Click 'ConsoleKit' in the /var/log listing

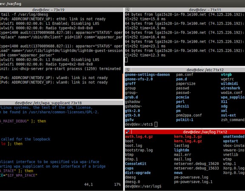[x=136, y=164]
